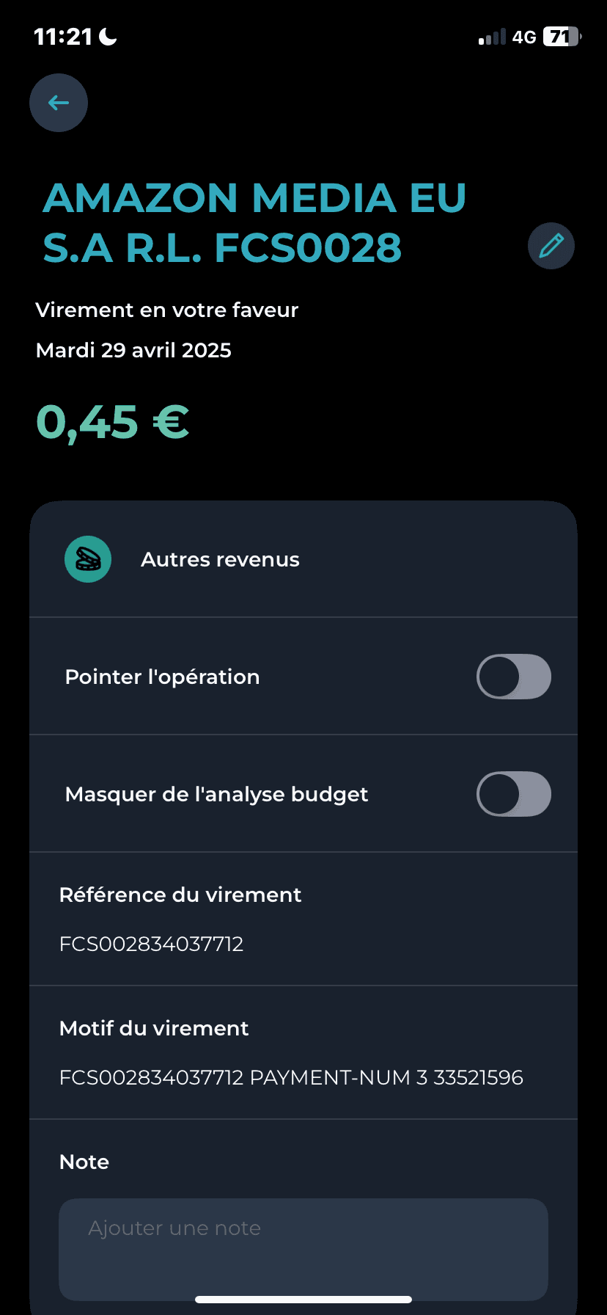The image size is (607, 1315).
Task: Focus the Ajouter une note field
Action: click(303, 1249)
